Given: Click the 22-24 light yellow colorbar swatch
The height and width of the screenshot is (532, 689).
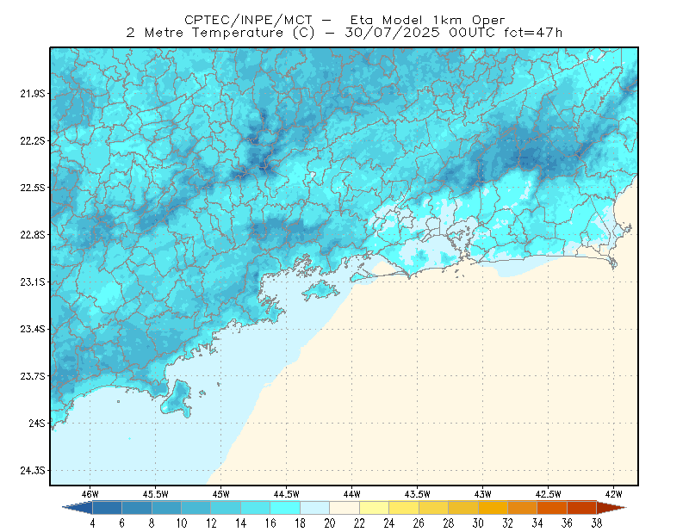Looking at the screenshot, I should (x=375, y=508).
